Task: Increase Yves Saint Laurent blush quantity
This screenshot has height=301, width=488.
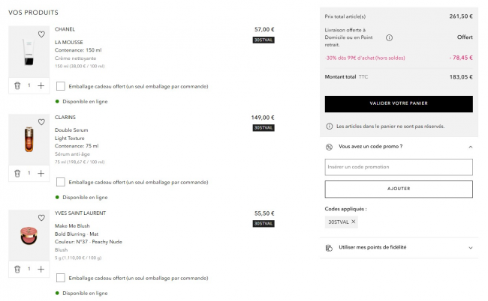Action: pos(41,269)
